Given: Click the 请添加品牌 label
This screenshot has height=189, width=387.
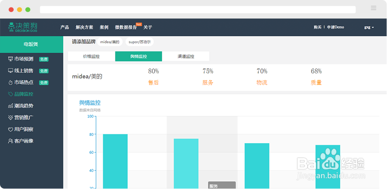Looking at the screenshot, I should point(84,42).
